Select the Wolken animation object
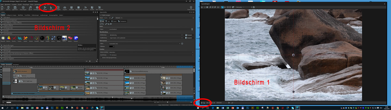391x110 pixels. coord(75,38)
